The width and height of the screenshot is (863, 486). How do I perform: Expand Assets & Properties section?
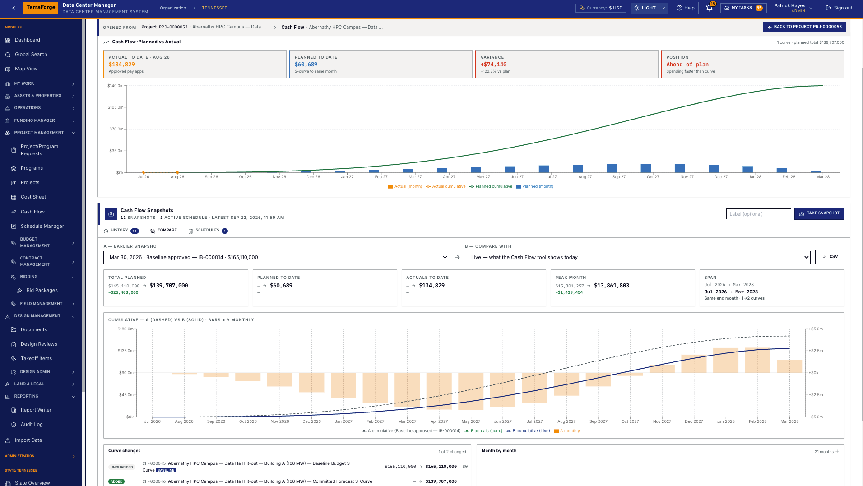click(41, 96)
